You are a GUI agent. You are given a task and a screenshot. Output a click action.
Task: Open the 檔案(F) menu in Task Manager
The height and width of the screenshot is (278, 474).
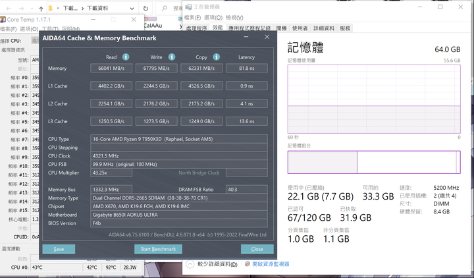coord(192,18)
